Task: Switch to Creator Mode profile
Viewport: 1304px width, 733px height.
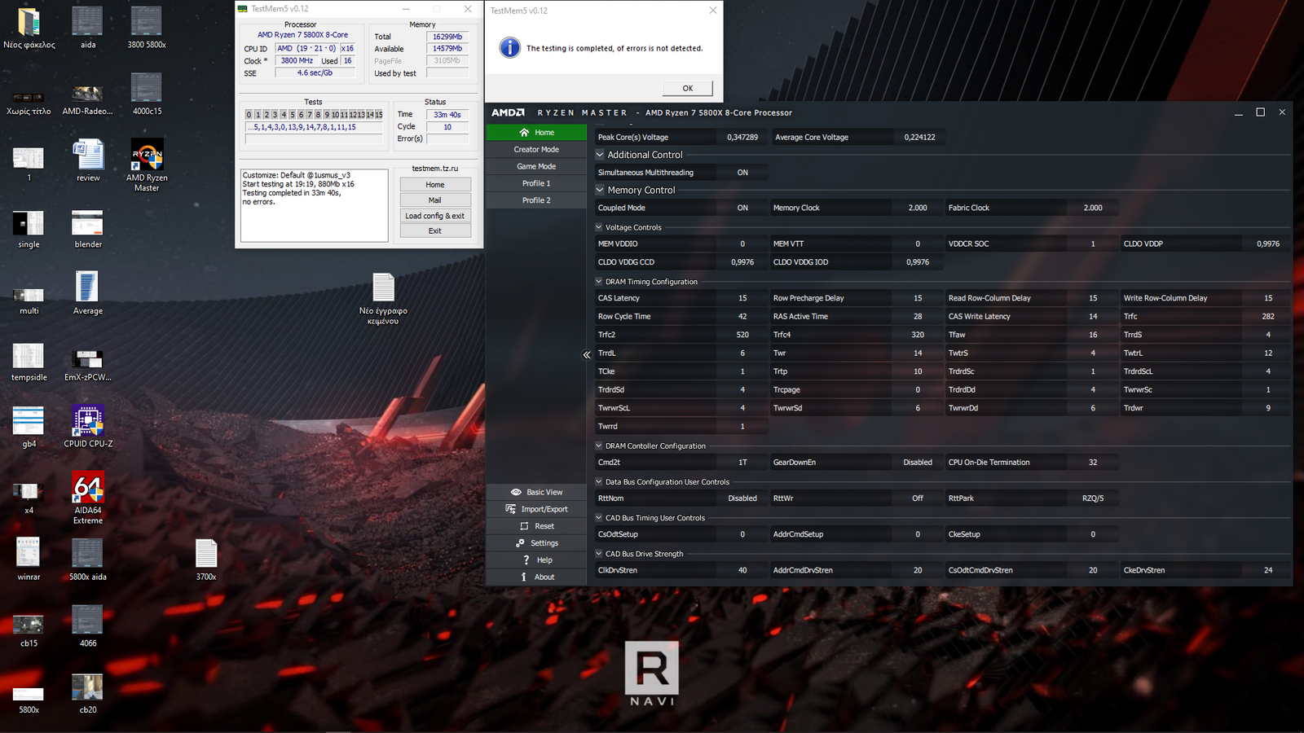Action: (536, 149)
